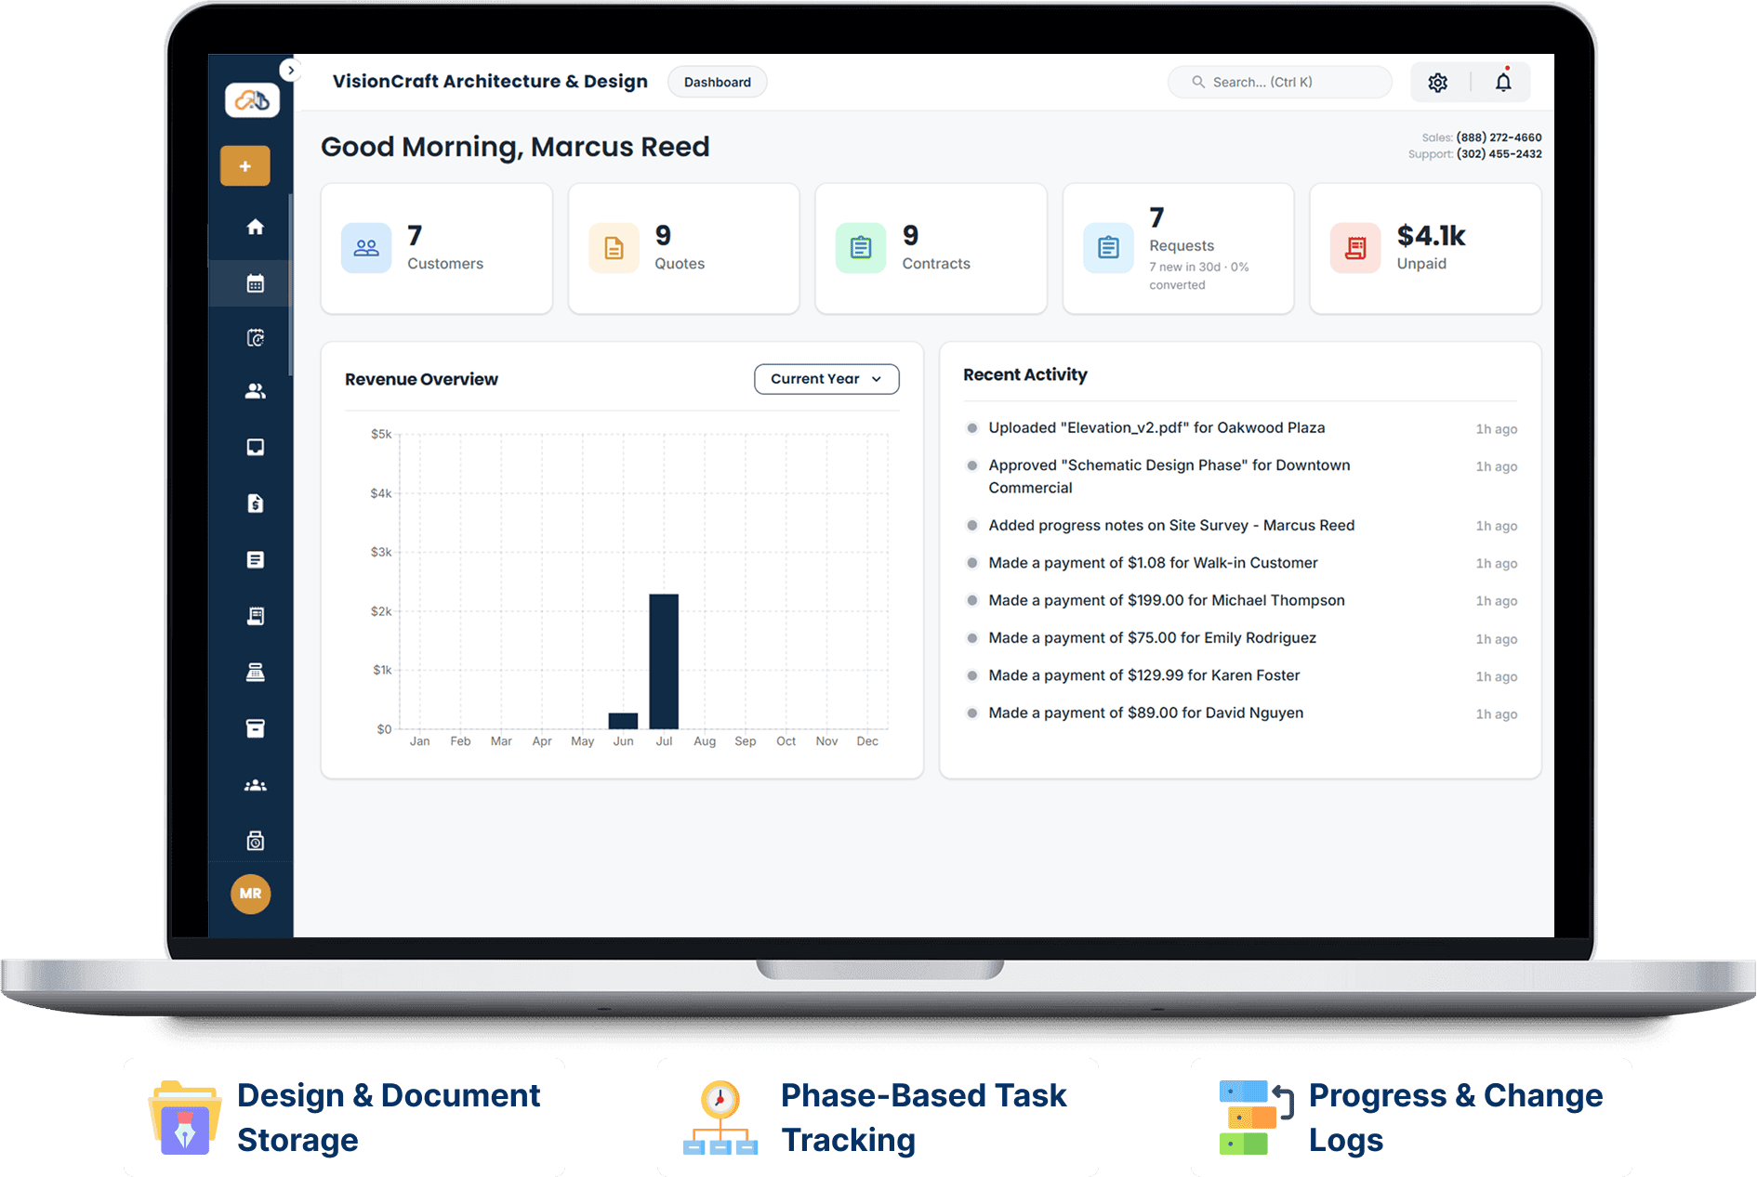
Task: Click 'Added progress notes on Site Survey' entry
Action: pyautogui.click(x=1171, y=525)
